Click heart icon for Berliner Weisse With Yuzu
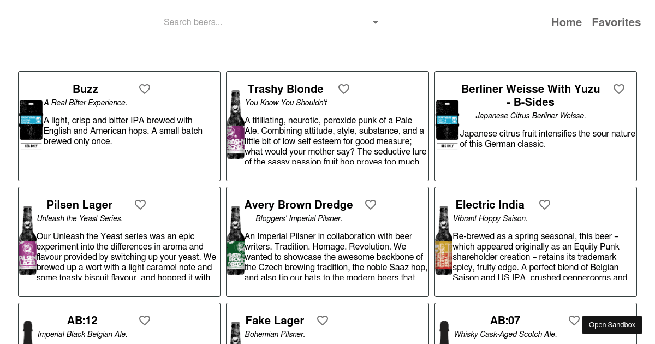Viewport: 655px width, 344px height. click(619, 89)
